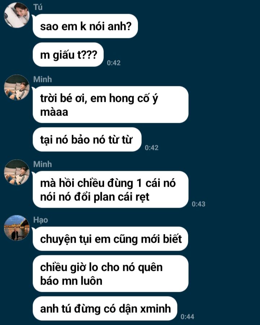The width and height of the screenshot is (260, 325).
Task: Select message 'mà hồi chiều đùng 1 cái'
Action: pyautogui.click(x=110, y=190)
